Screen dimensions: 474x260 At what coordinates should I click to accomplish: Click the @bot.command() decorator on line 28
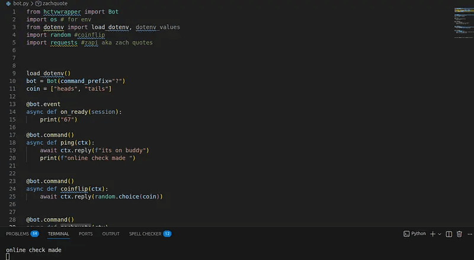(50, 220)
